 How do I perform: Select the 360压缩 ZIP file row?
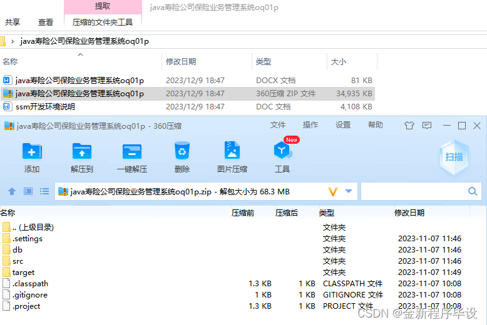(188, 94)
